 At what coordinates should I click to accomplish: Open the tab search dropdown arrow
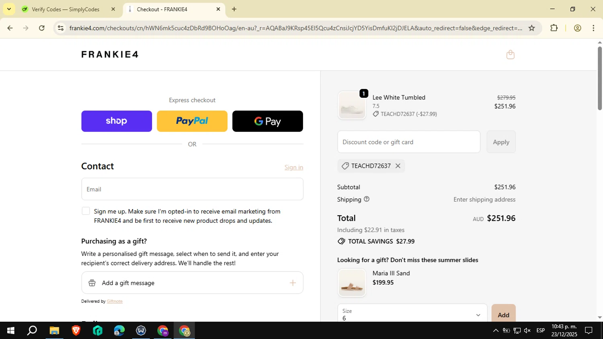point(9,9)
